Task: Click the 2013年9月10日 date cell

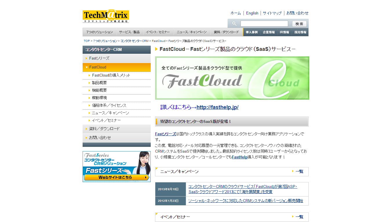Action: coord(170,189)
